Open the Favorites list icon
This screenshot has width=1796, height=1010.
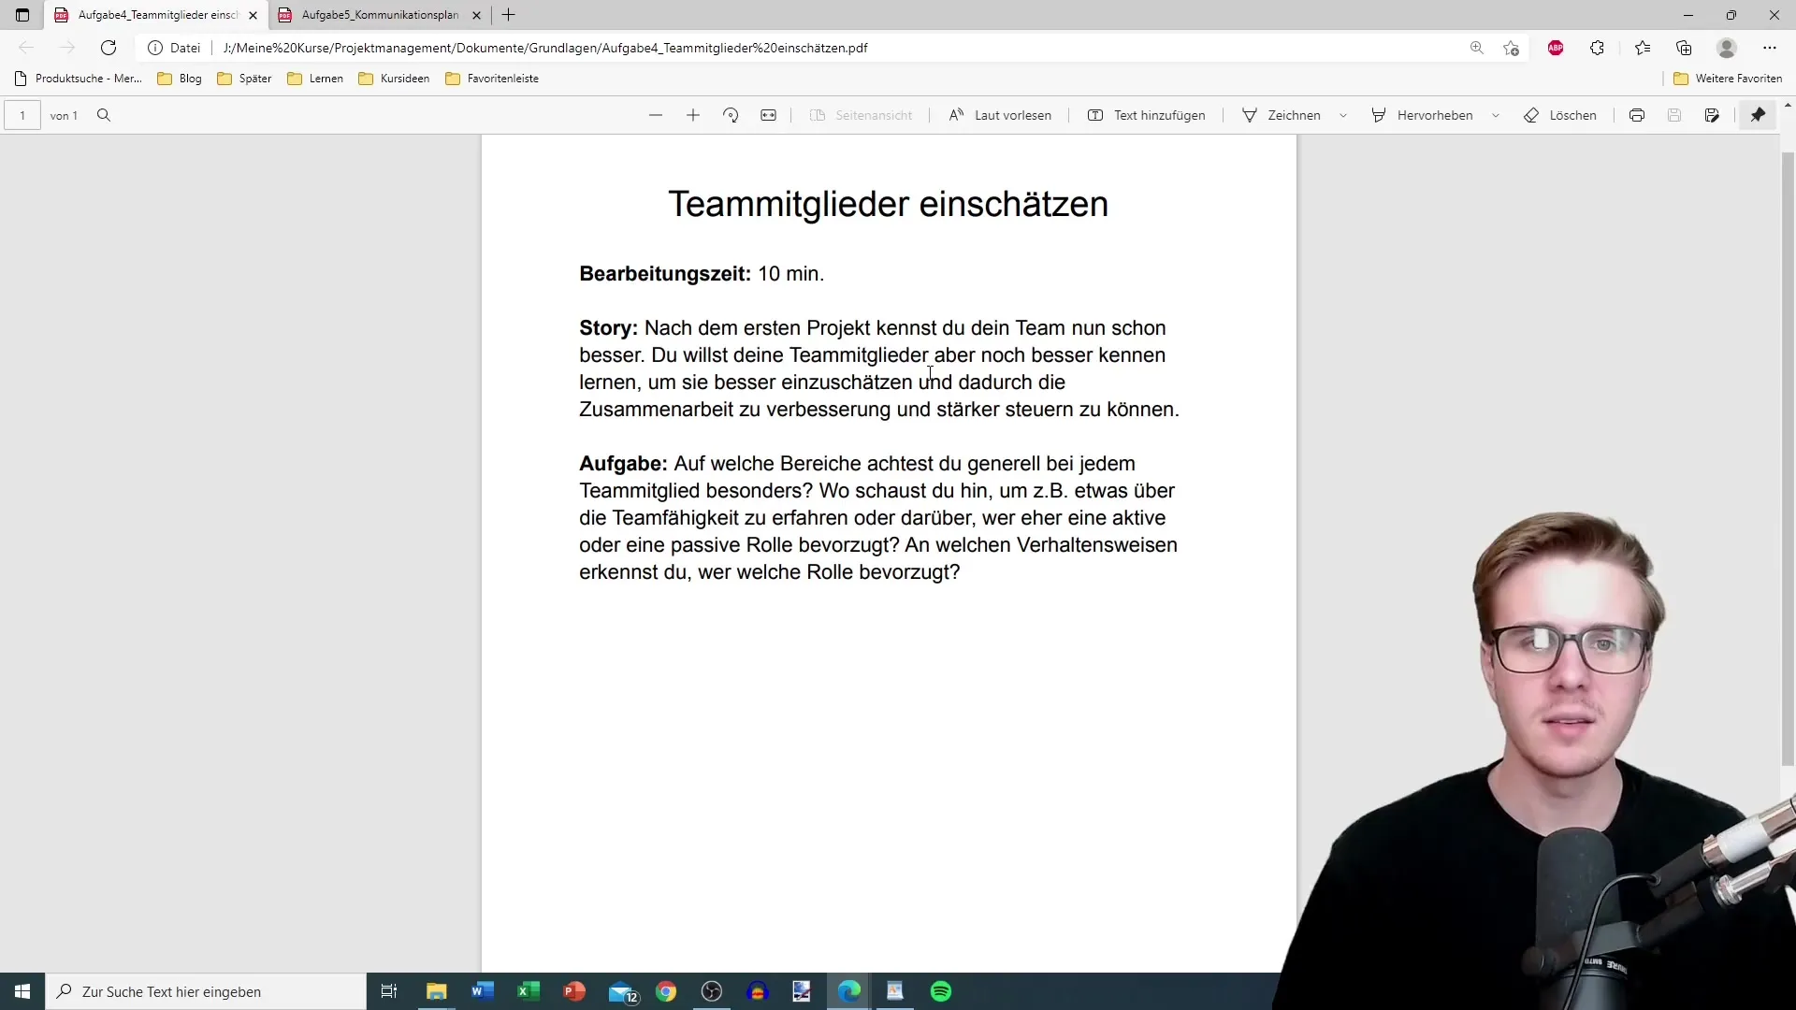[x=1643, y=48]
